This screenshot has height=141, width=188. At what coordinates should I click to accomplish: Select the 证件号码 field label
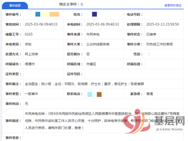[75, 74]
